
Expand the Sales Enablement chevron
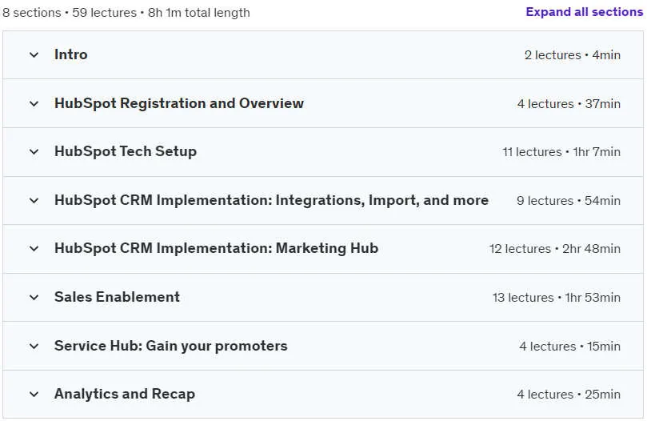point(34,298)
